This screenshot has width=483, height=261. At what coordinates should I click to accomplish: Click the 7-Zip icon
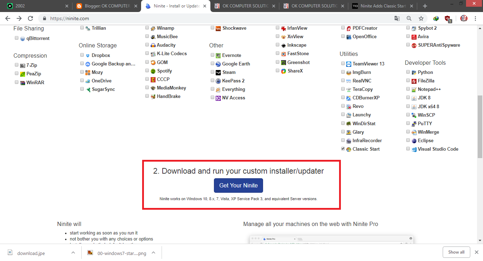23,65
